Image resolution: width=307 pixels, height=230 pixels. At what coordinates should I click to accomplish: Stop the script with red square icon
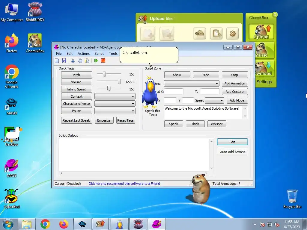coord(103,60)
